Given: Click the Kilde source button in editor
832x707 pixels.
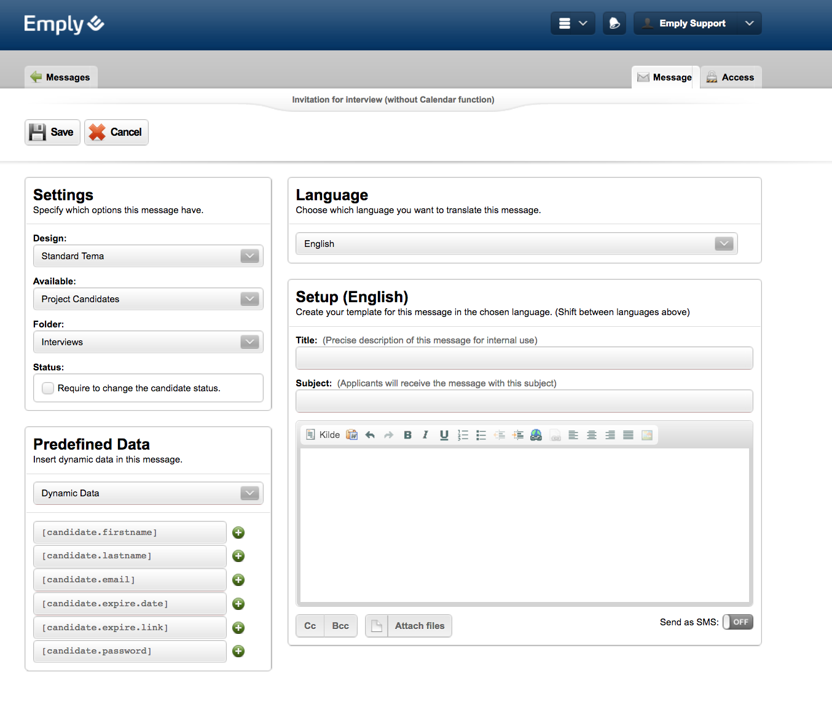Looking at the screenshot, I should pyautogui.click(x=323, y=435).
